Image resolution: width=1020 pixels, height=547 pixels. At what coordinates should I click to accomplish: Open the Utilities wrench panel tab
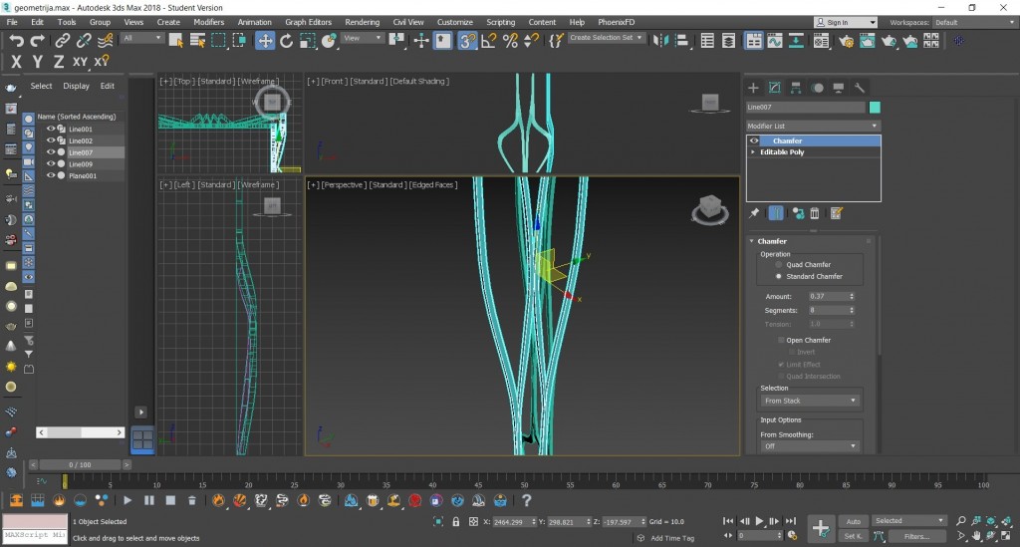tap(860, 87)
